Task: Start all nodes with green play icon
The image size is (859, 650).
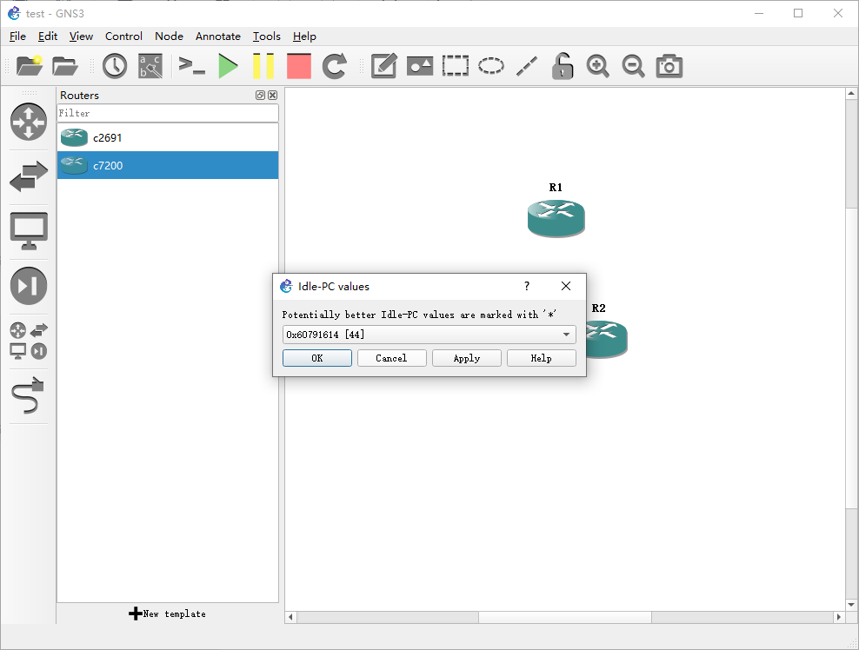Action: pos(228,66)
